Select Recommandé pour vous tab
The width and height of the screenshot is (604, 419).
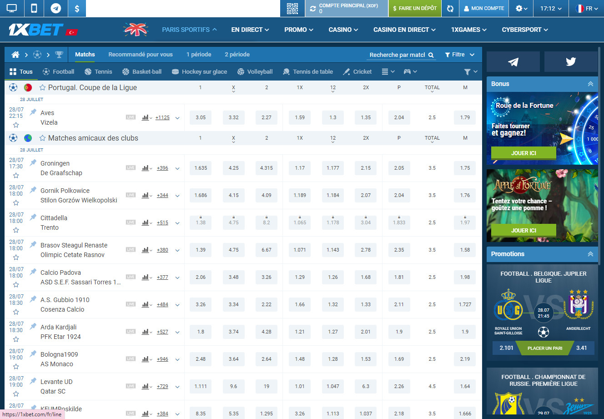click(141, 55)
